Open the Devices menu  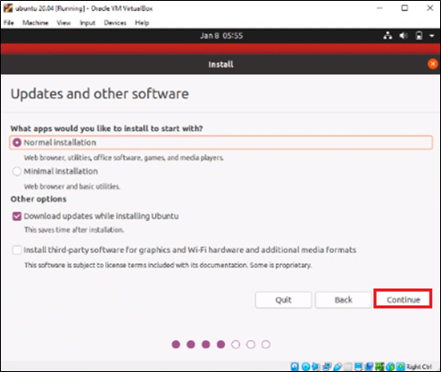[115, 23]
